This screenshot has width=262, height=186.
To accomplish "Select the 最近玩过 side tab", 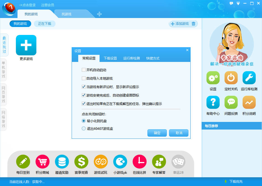I will click(4, 45).
